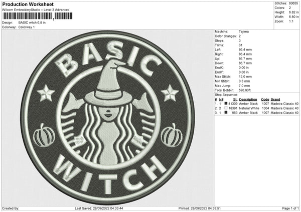Click the 'Colorway 1' value

27,27
